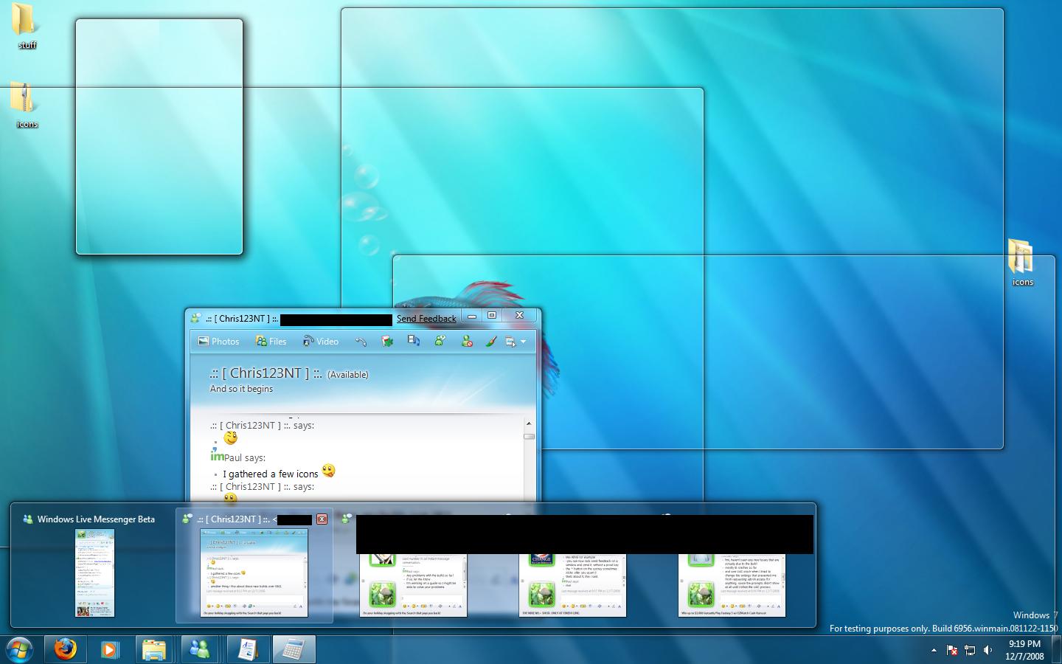The width and height of the screenshot is (1062, 664).
Task: Open the paintbrush color scheme icon
Action: click(491, 341)
